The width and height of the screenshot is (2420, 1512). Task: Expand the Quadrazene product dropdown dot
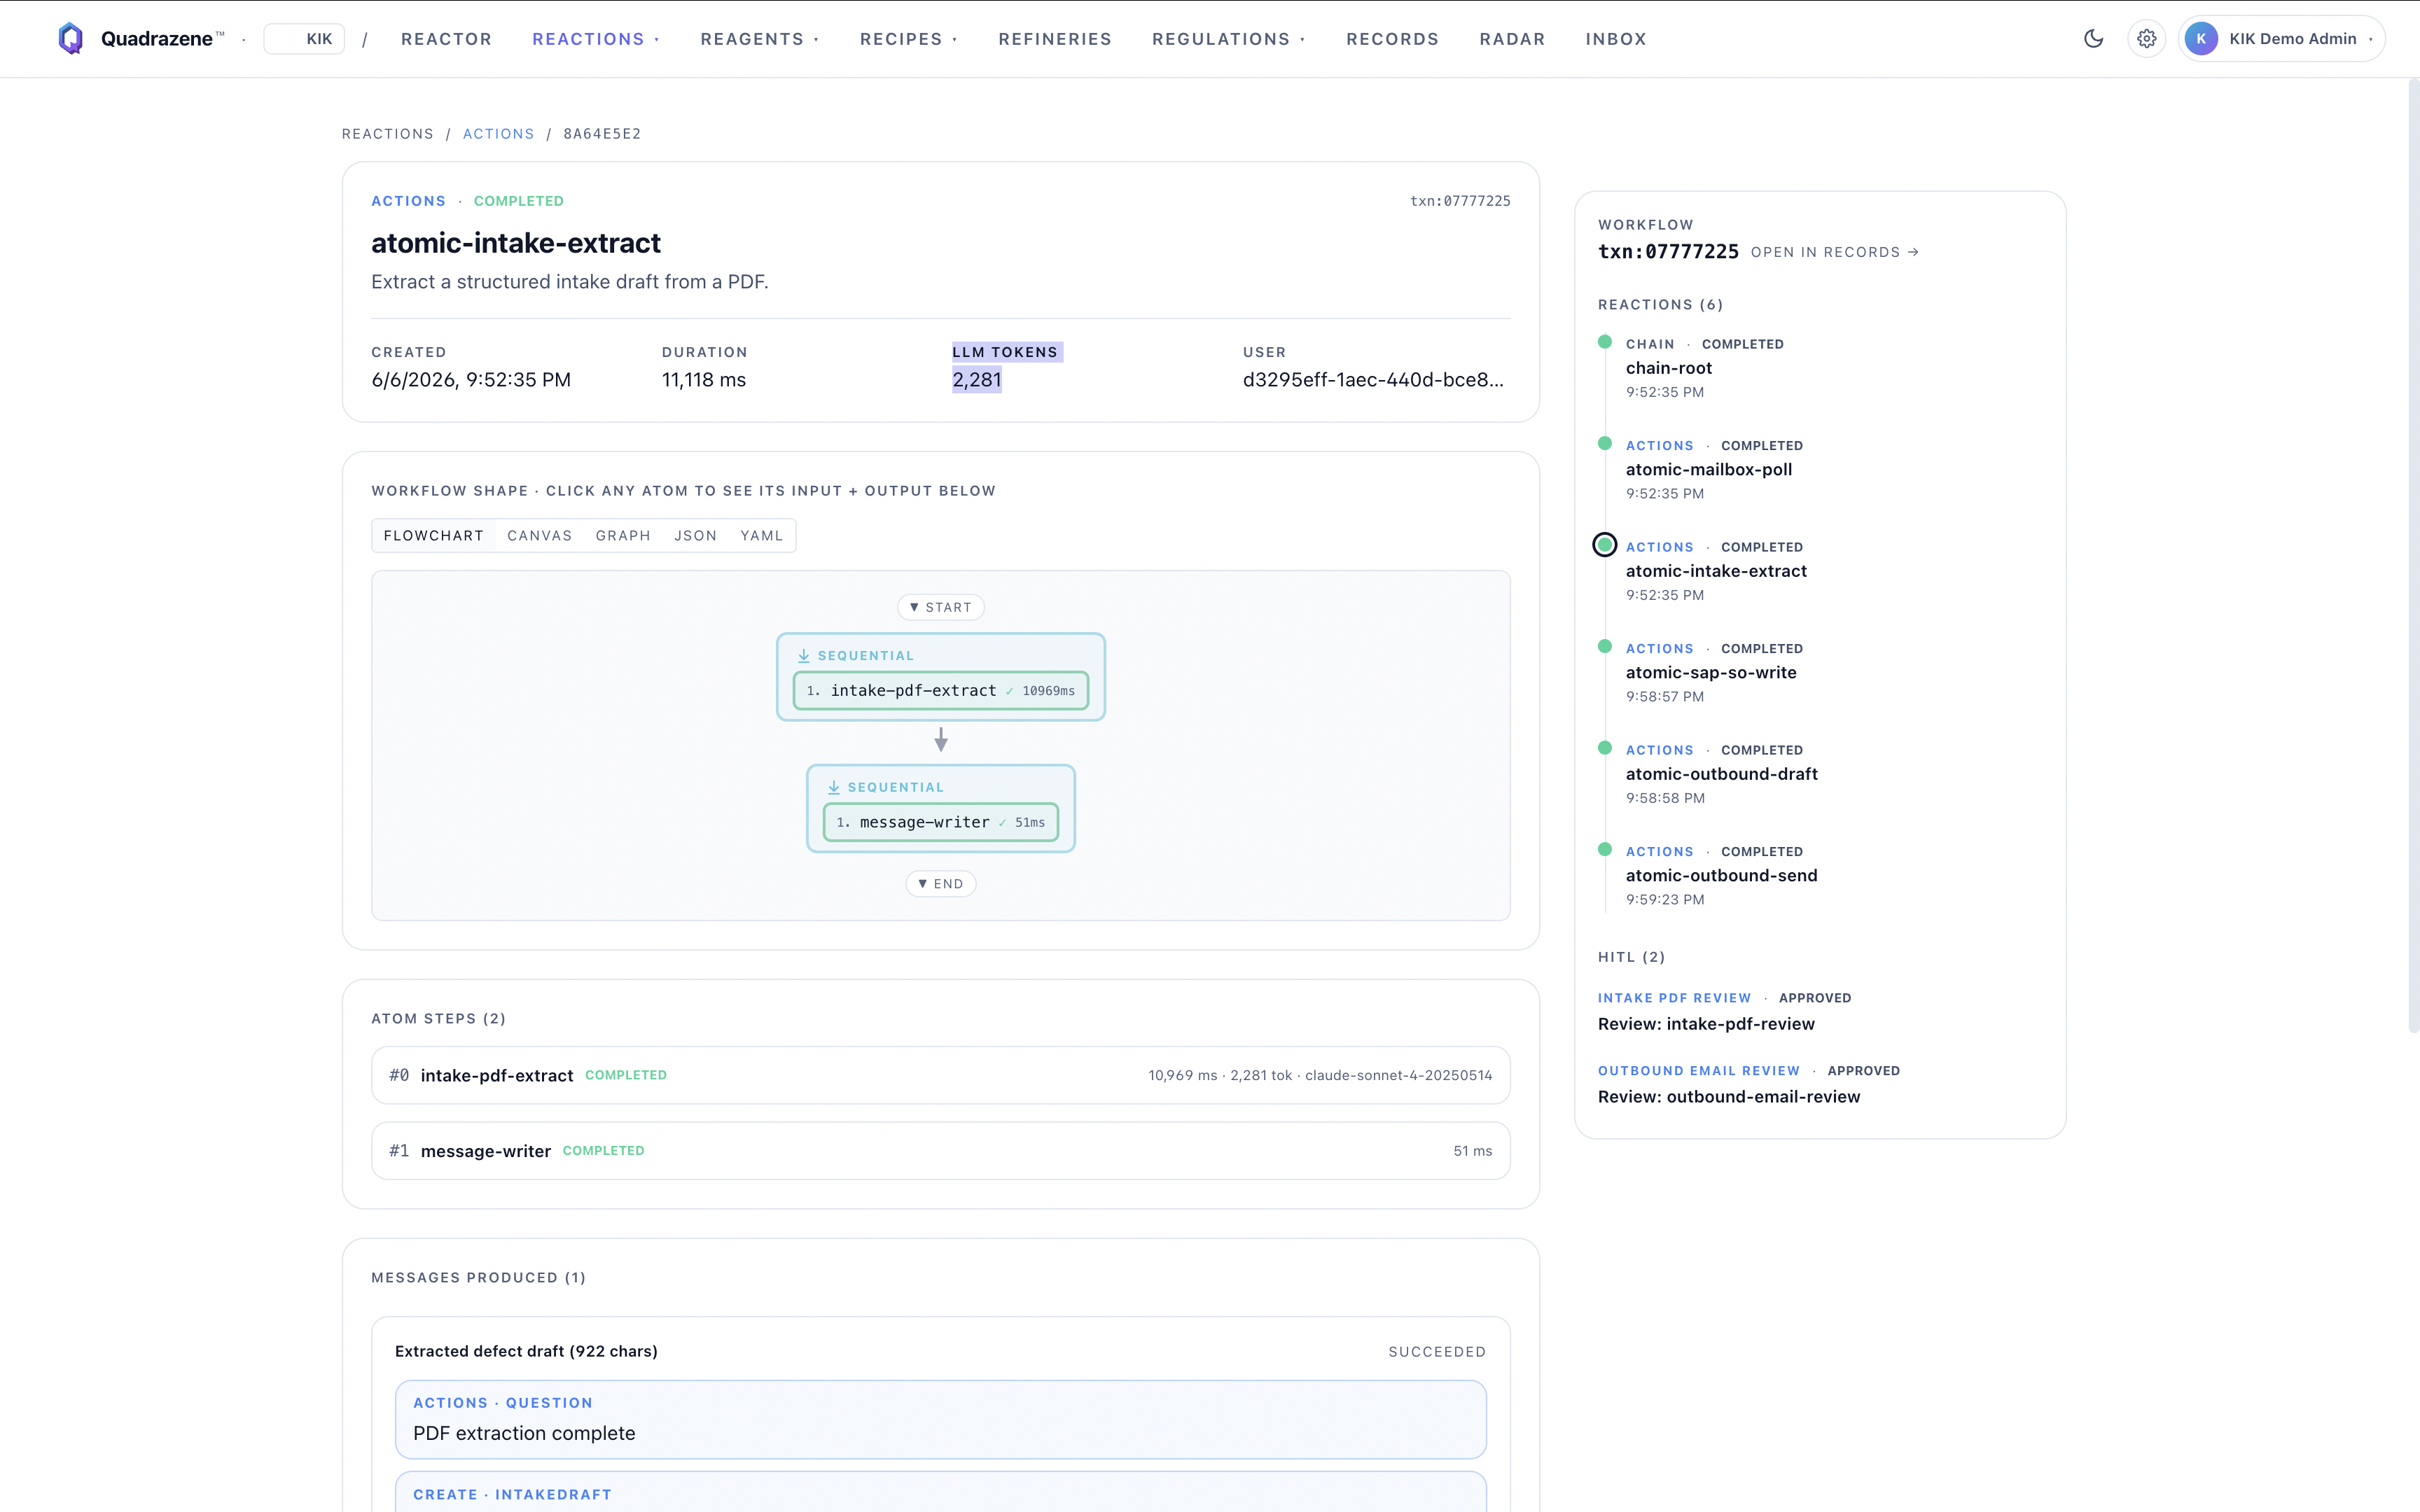coord(244,40)
